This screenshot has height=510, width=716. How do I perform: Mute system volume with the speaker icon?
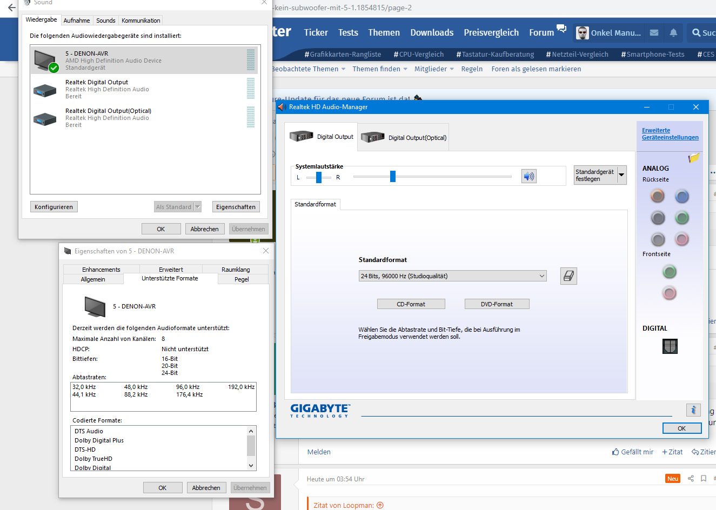[x=528, y=176]
